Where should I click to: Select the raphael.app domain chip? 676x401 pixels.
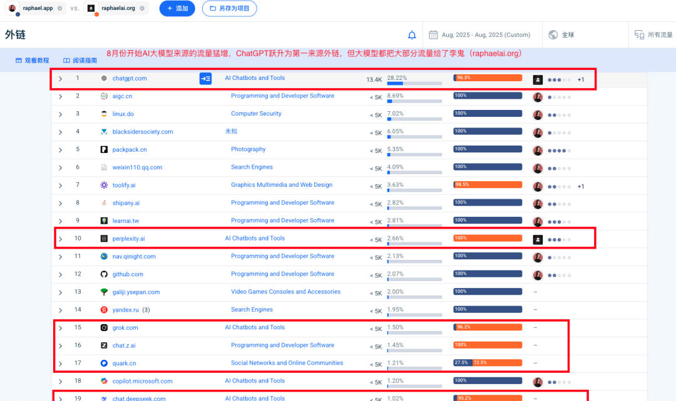36,8
